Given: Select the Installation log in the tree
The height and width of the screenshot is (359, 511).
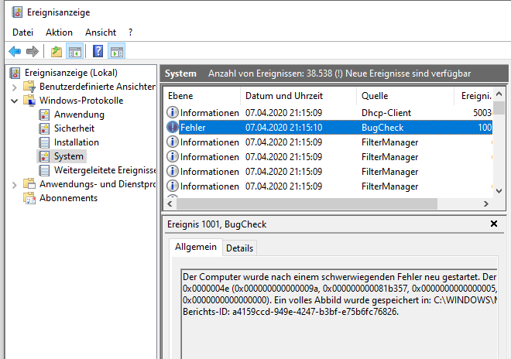Looking at the screenshot, I should coord(77,142).
